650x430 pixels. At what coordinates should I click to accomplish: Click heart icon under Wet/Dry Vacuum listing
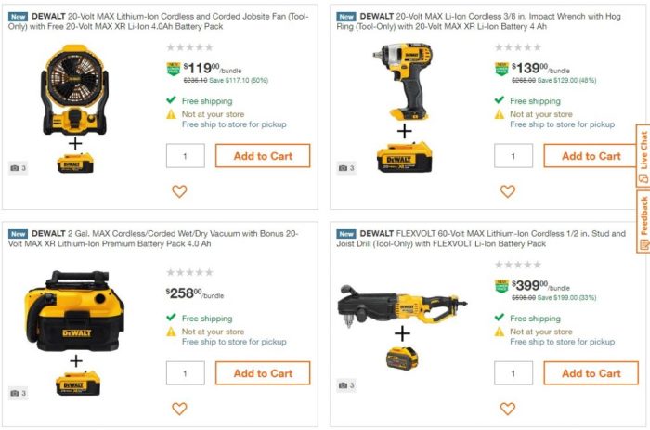(179, 409)
